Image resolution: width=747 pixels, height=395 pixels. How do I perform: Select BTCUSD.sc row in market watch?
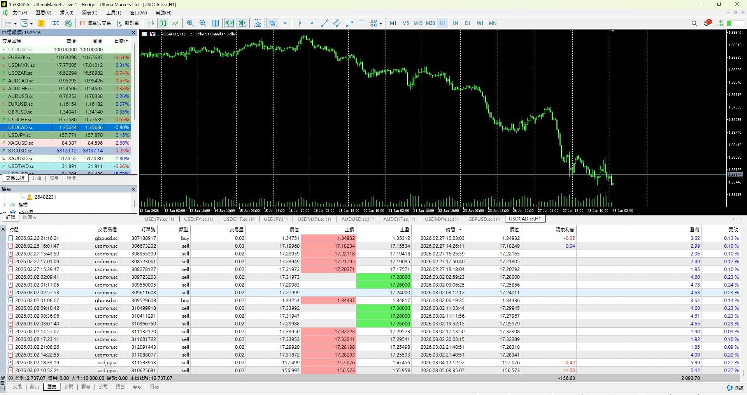(x=65, y=151)
